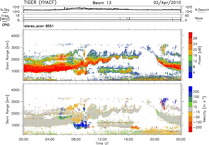This screenshot has width=209, height=145.
Task: Click the '1000' tick of the power panel
Action: (15, 71)
